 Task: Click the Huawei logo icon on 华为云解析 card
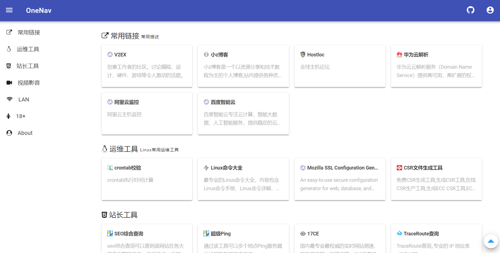pos(399,54)
